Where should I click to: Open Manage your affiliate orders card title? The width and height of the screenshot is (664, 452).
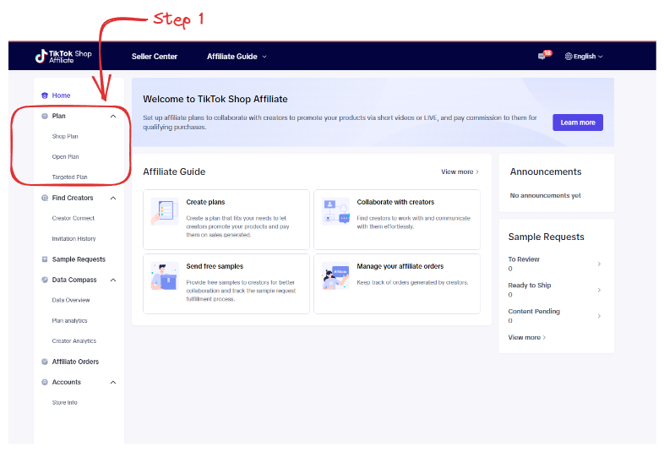point(400,266)
